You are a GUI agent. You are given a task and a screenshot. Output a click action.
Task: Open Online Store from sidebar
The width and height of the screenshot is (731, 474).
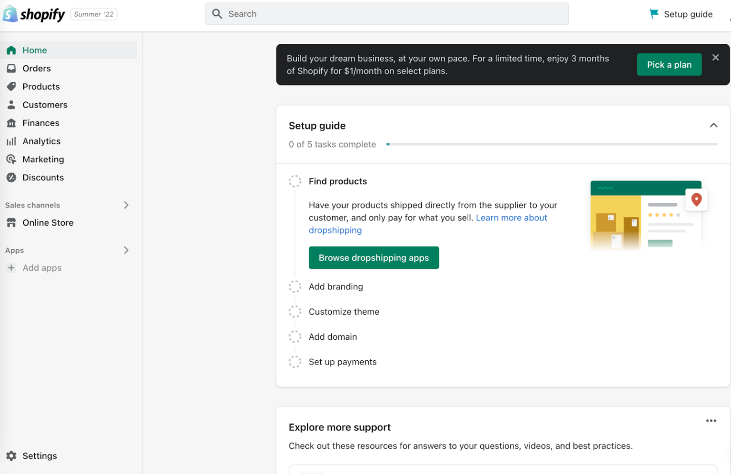48,222
